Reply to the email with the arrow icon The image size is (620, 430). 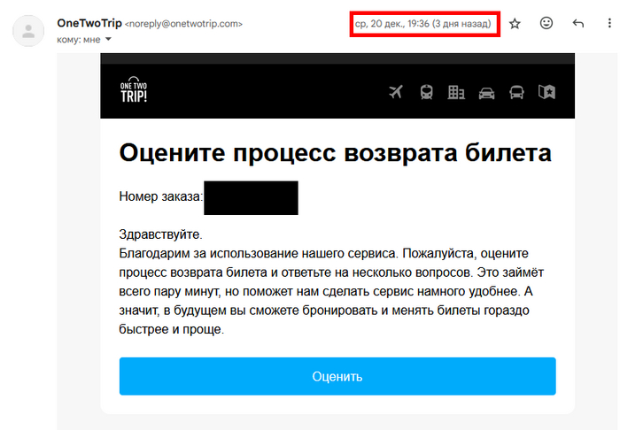577,24
